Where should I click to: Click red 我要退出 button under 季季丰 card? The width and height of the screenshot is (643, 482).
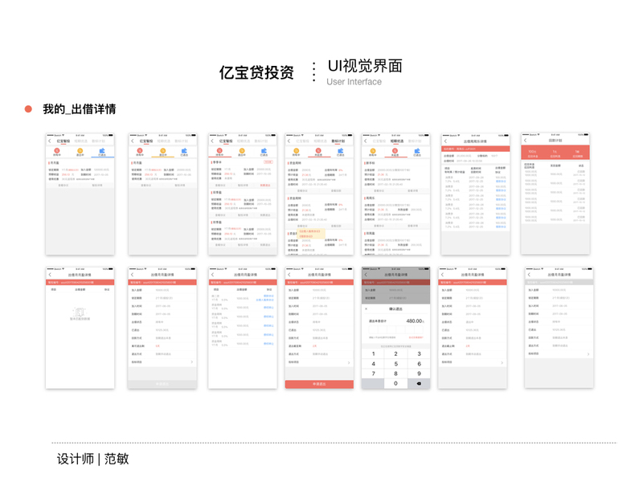click(x=265, y=186)
